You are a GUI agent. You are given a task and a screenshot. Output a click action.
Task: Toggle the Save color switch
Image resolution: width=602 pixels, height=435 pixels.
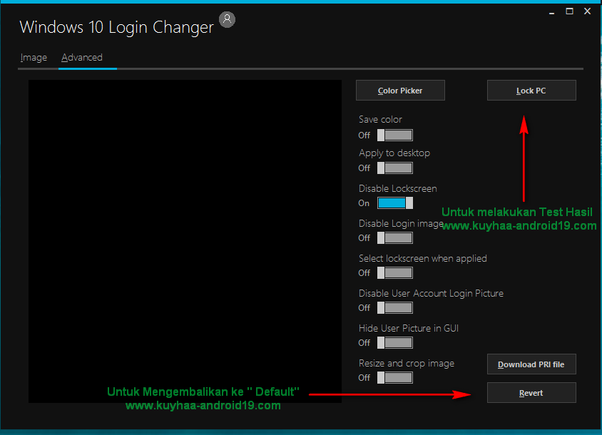click(x=395, y=135)
